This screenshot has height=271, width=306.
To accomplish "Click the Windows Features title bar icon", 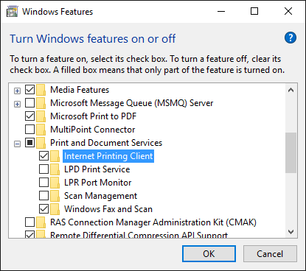I will [x=13, y=12].
